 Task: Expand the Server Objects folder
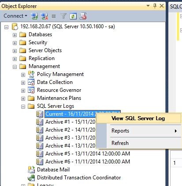15,51
